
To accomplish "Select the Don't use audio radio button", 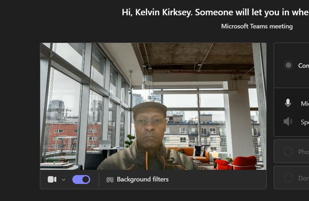I will [x=289, y=178].
